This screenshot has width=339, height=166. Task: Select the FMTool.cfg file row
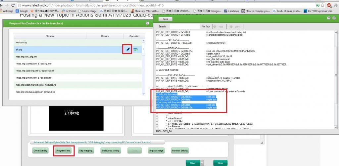point(77,43)
